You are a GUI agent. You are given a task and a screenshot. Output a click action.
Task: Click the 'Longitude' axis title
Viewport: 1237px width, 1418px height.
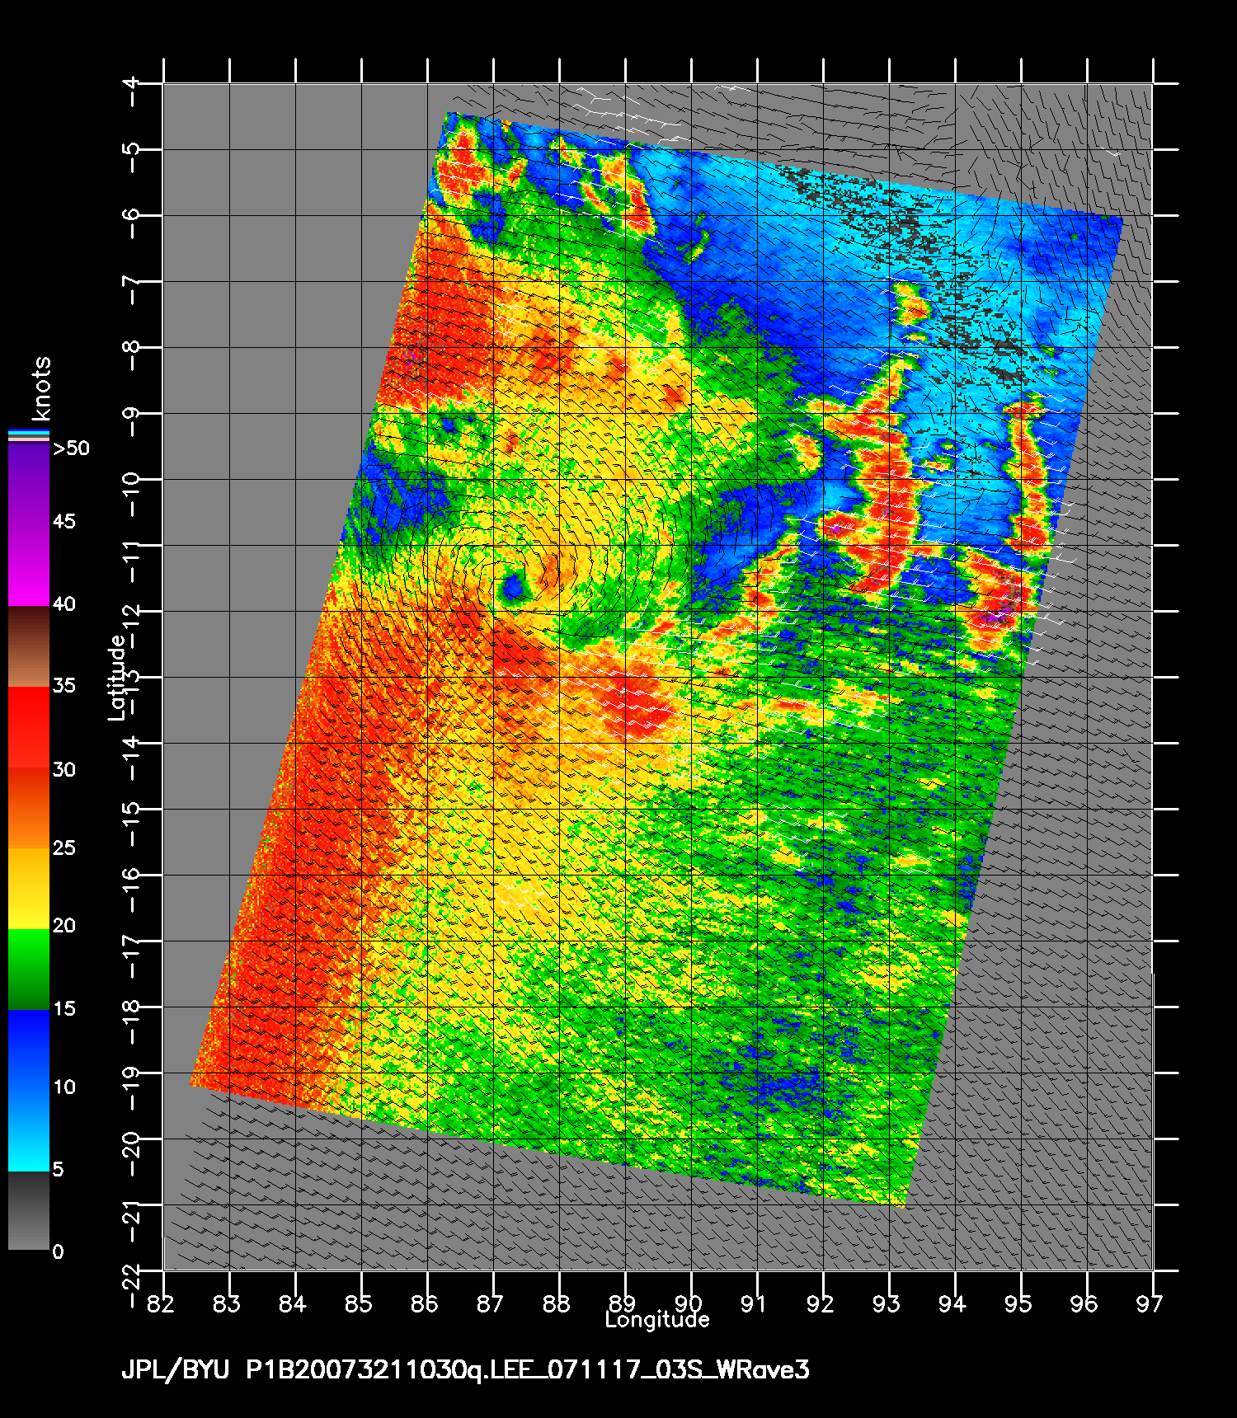pos(657,1320)
